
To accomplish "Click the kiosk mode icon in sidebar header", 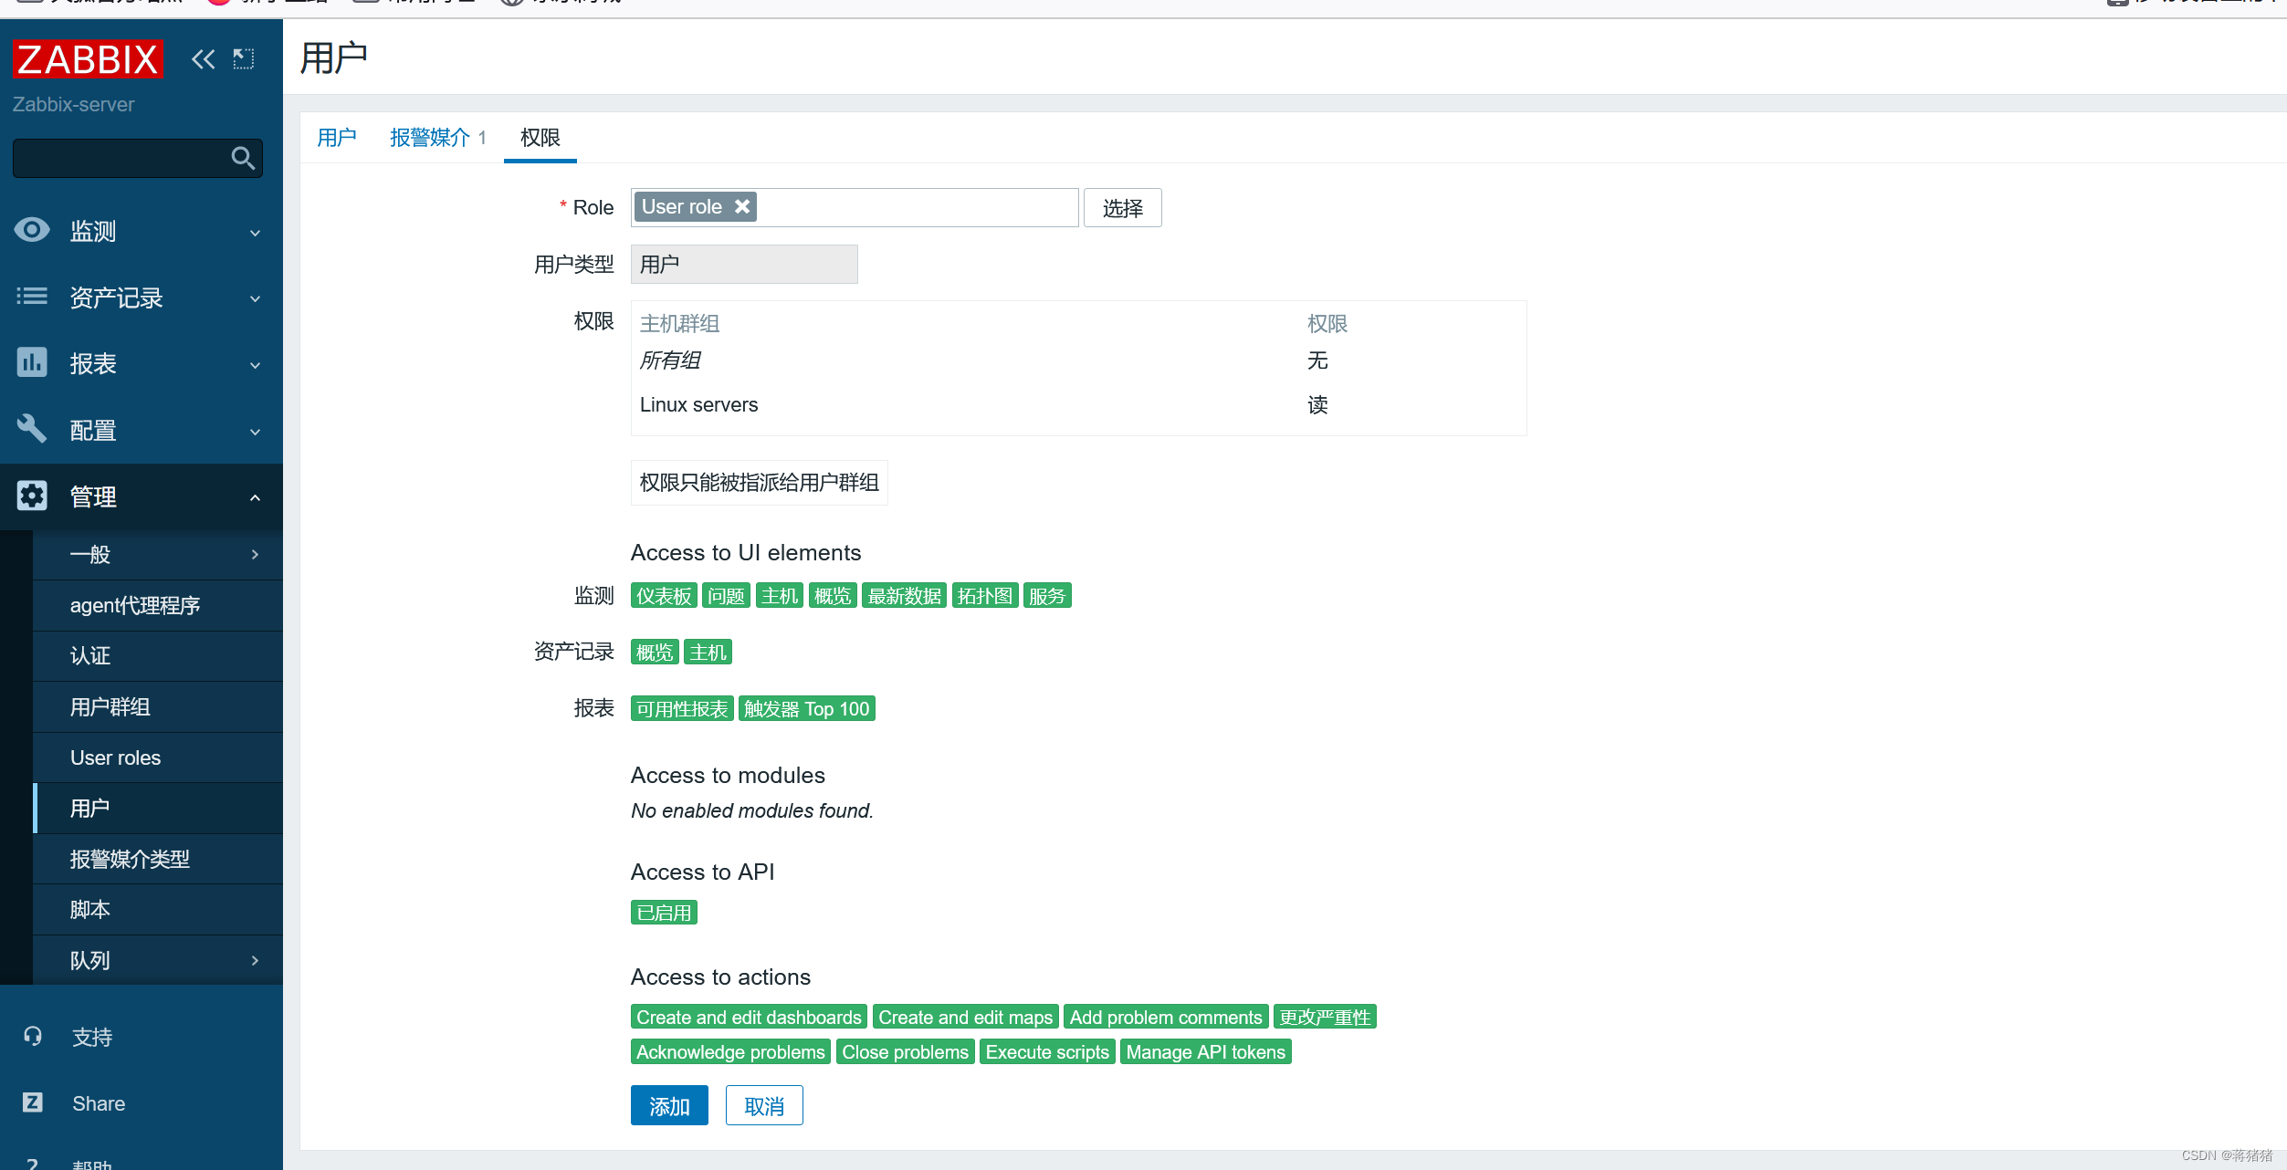I will [x=244, y=60].
